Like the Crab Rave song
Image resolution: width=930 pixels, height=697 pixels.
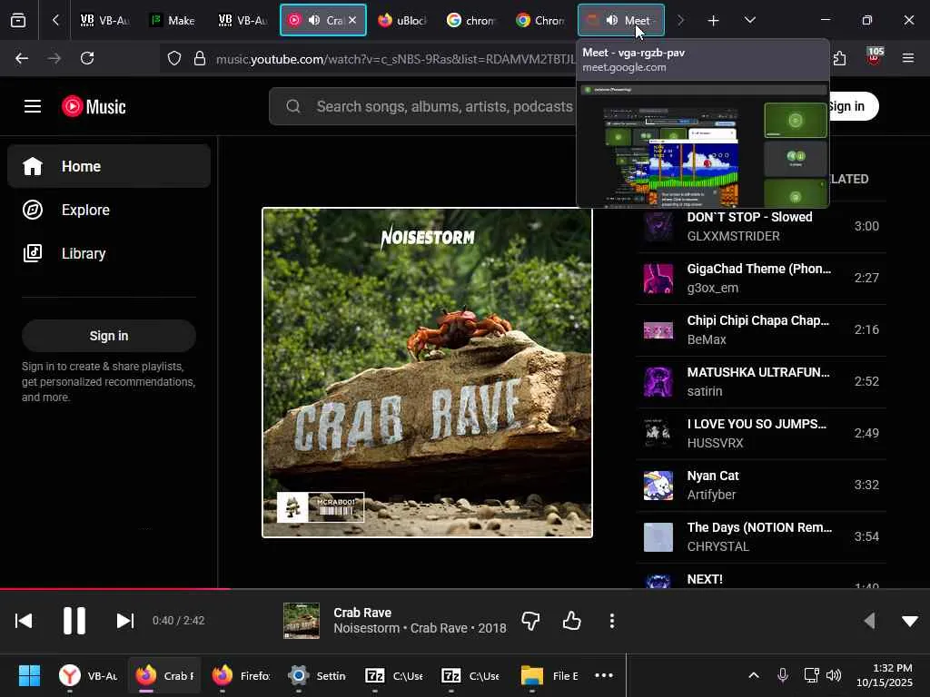pyautogui.click(x=572, y=621)
